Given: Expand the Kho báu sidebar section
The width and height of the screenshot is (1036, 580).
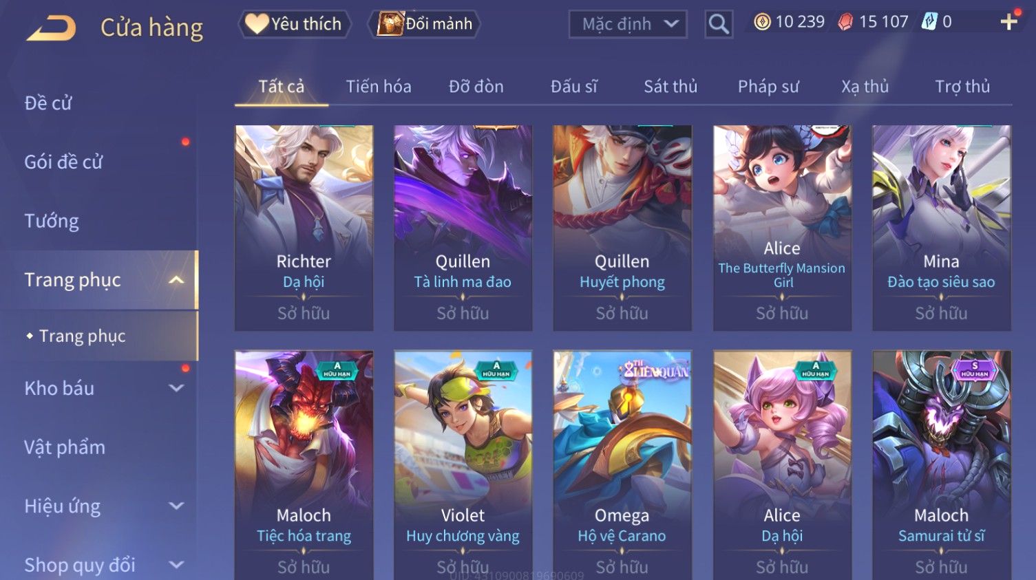Looking at the screenshot, I should 176,388.
